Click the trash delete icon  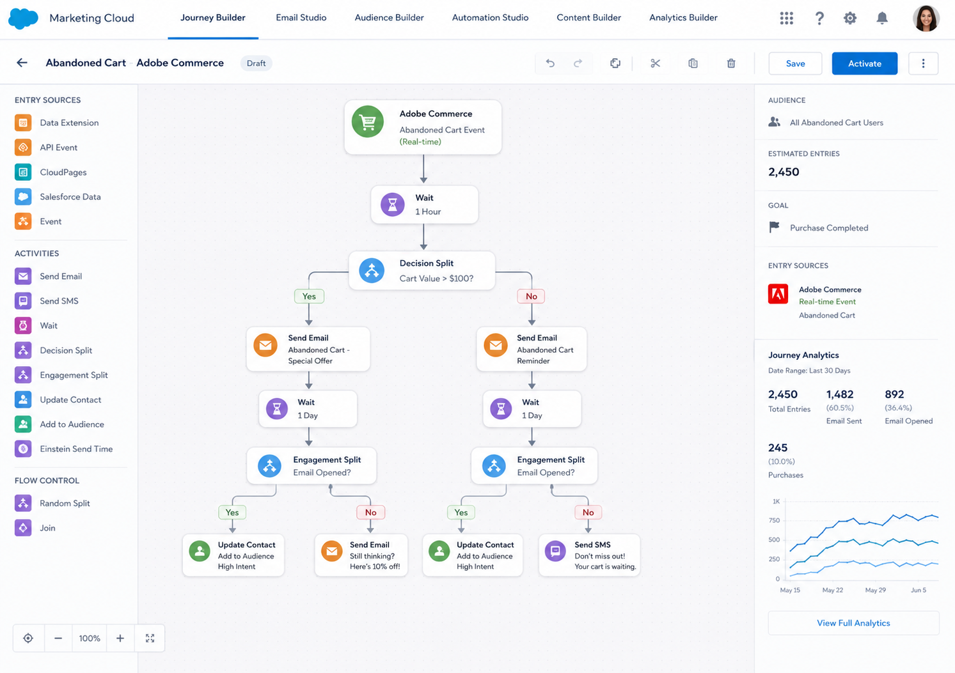tap(731, 63)
